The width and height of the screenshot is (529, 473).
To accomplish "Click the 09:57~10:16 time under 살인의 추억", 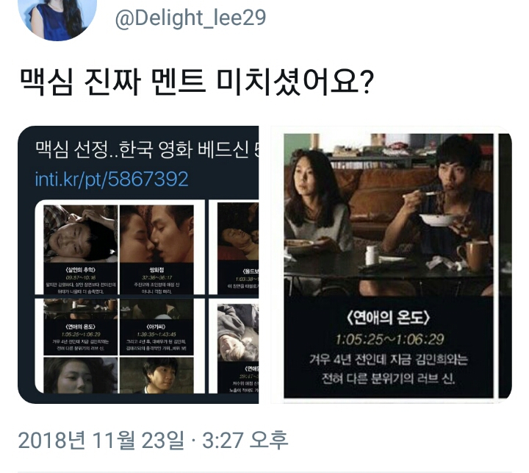I will tap(81, 277).
